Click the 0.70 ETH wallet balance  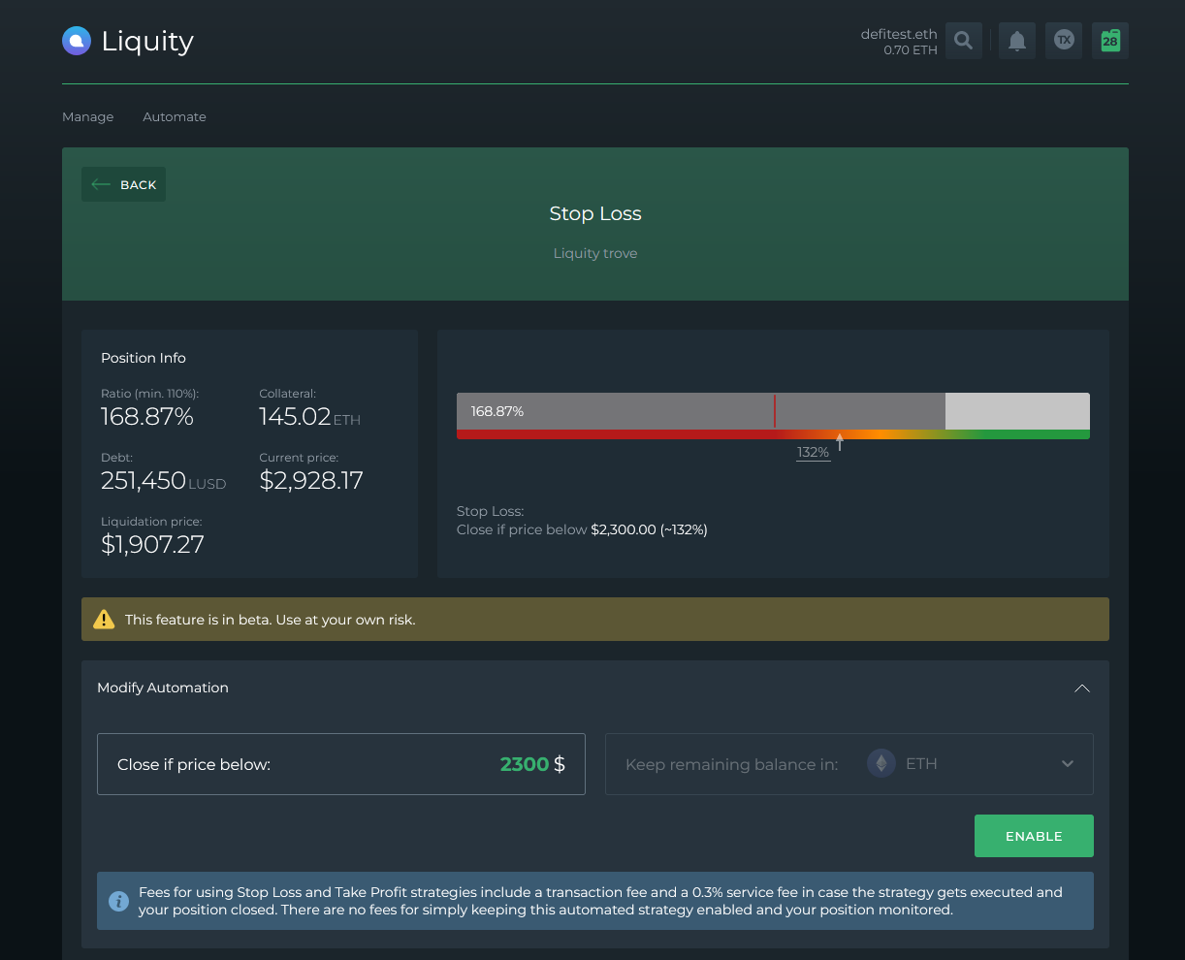pyautogui.click(x=911, y=50)
